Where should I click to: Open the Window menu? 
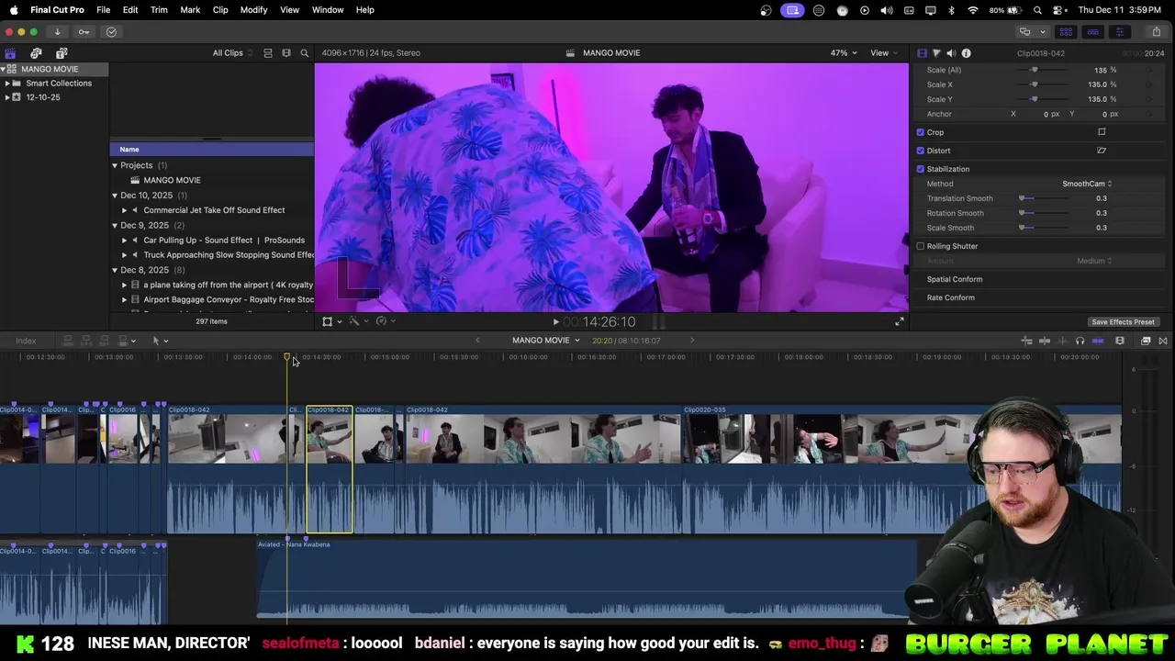(328, 10)
